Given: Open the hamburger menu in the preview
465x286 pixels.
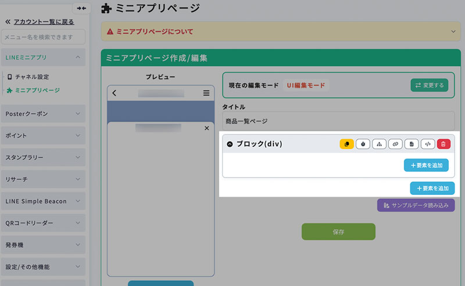Looking at the screenshot, I should (206, 93).
